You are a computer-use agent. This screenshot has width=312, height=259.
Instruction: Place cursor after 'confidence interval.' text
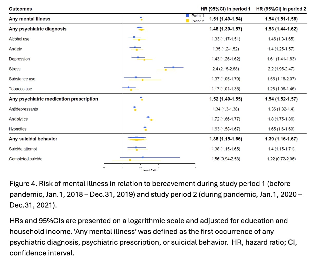click(x=74, y=253)
